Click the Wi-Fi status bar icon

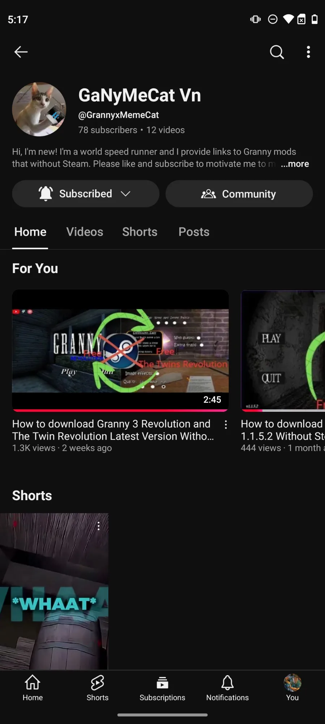point(288,19)
